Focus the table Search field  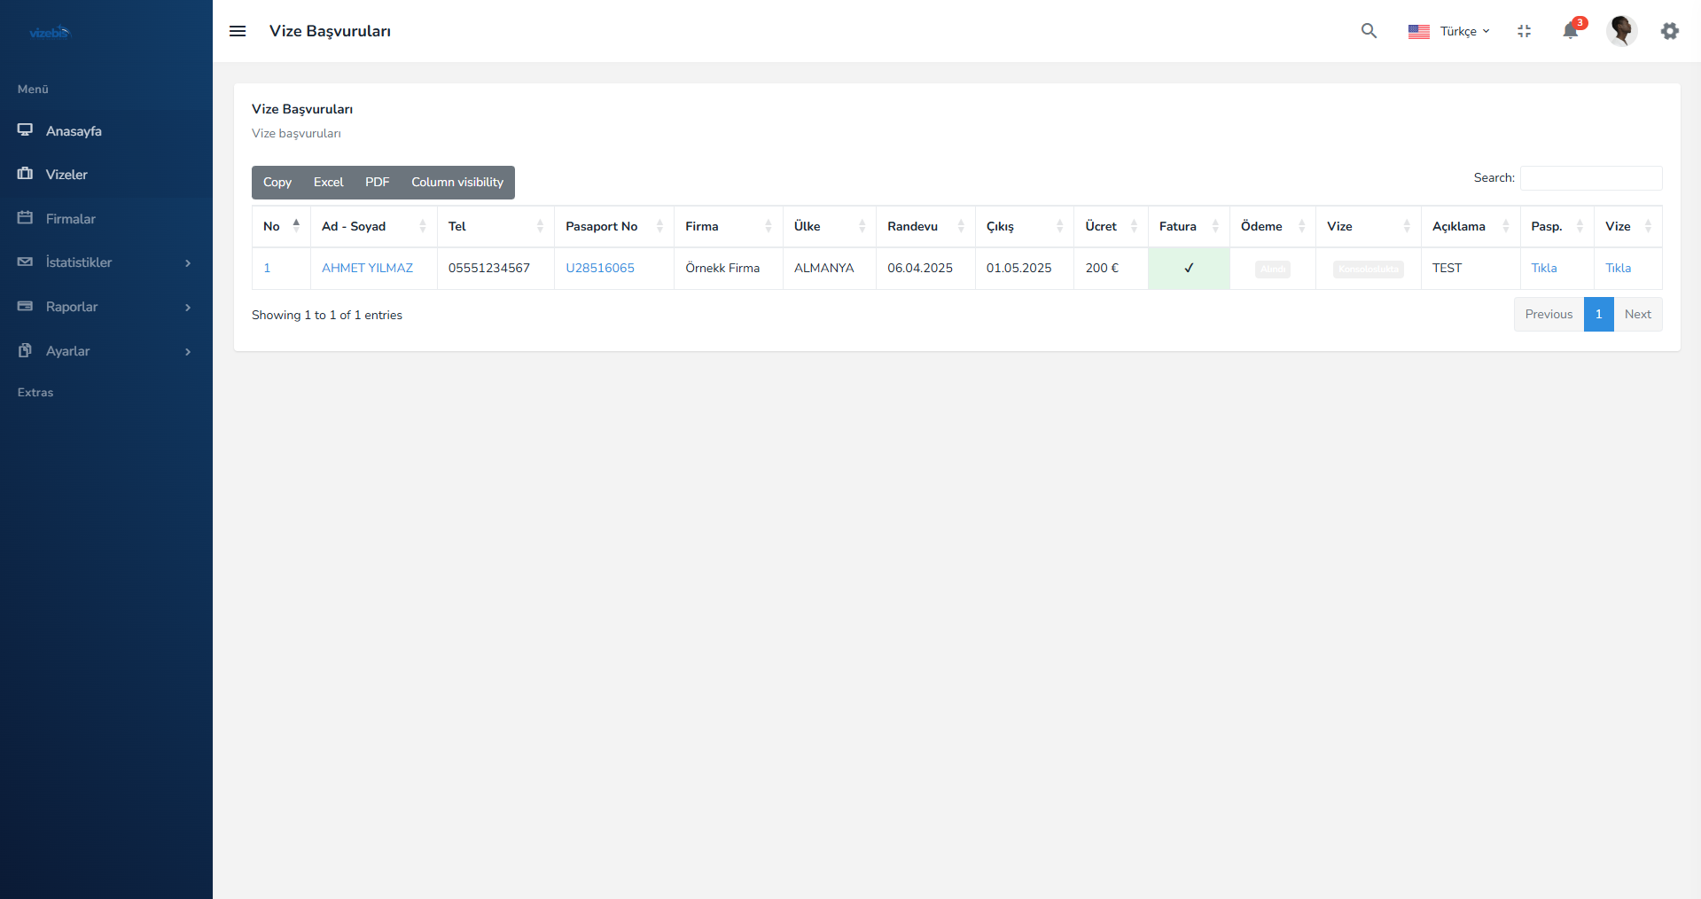click(1591, 178)
